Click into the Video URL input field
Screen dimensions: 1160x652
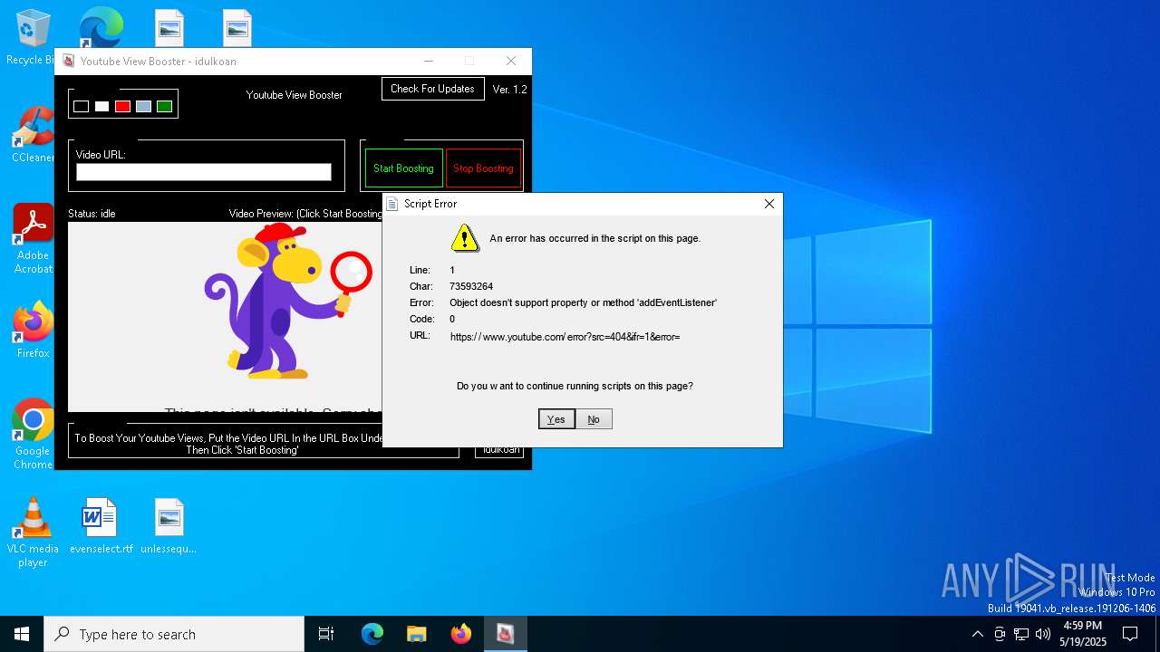coord(204,172)
